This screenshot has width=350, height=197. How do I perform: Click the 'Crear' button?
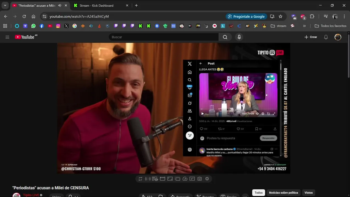(x=311, y=37)
